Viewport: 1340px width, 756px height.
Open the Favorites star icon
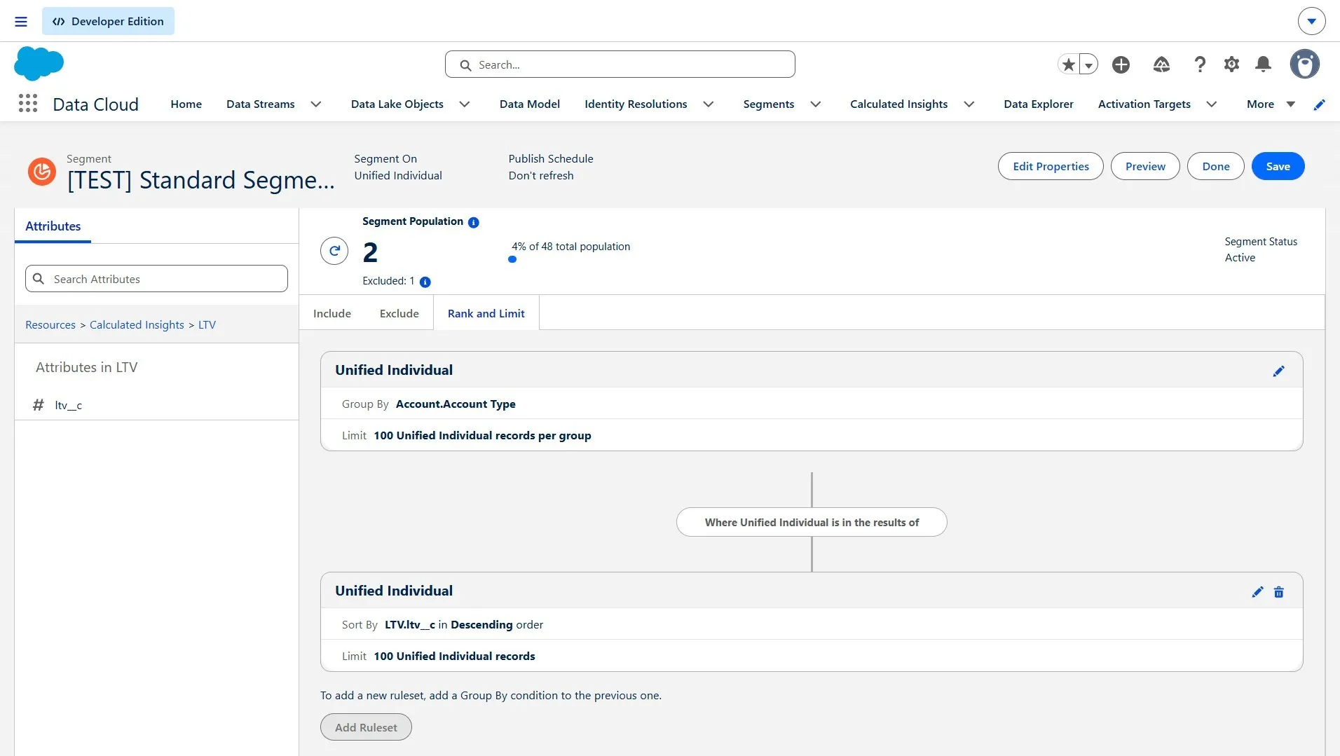[x=1068, y=64]
